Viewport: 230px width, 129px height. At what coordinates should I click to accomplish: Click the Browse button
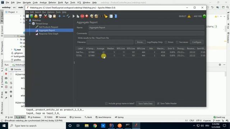tap(140, 42)
